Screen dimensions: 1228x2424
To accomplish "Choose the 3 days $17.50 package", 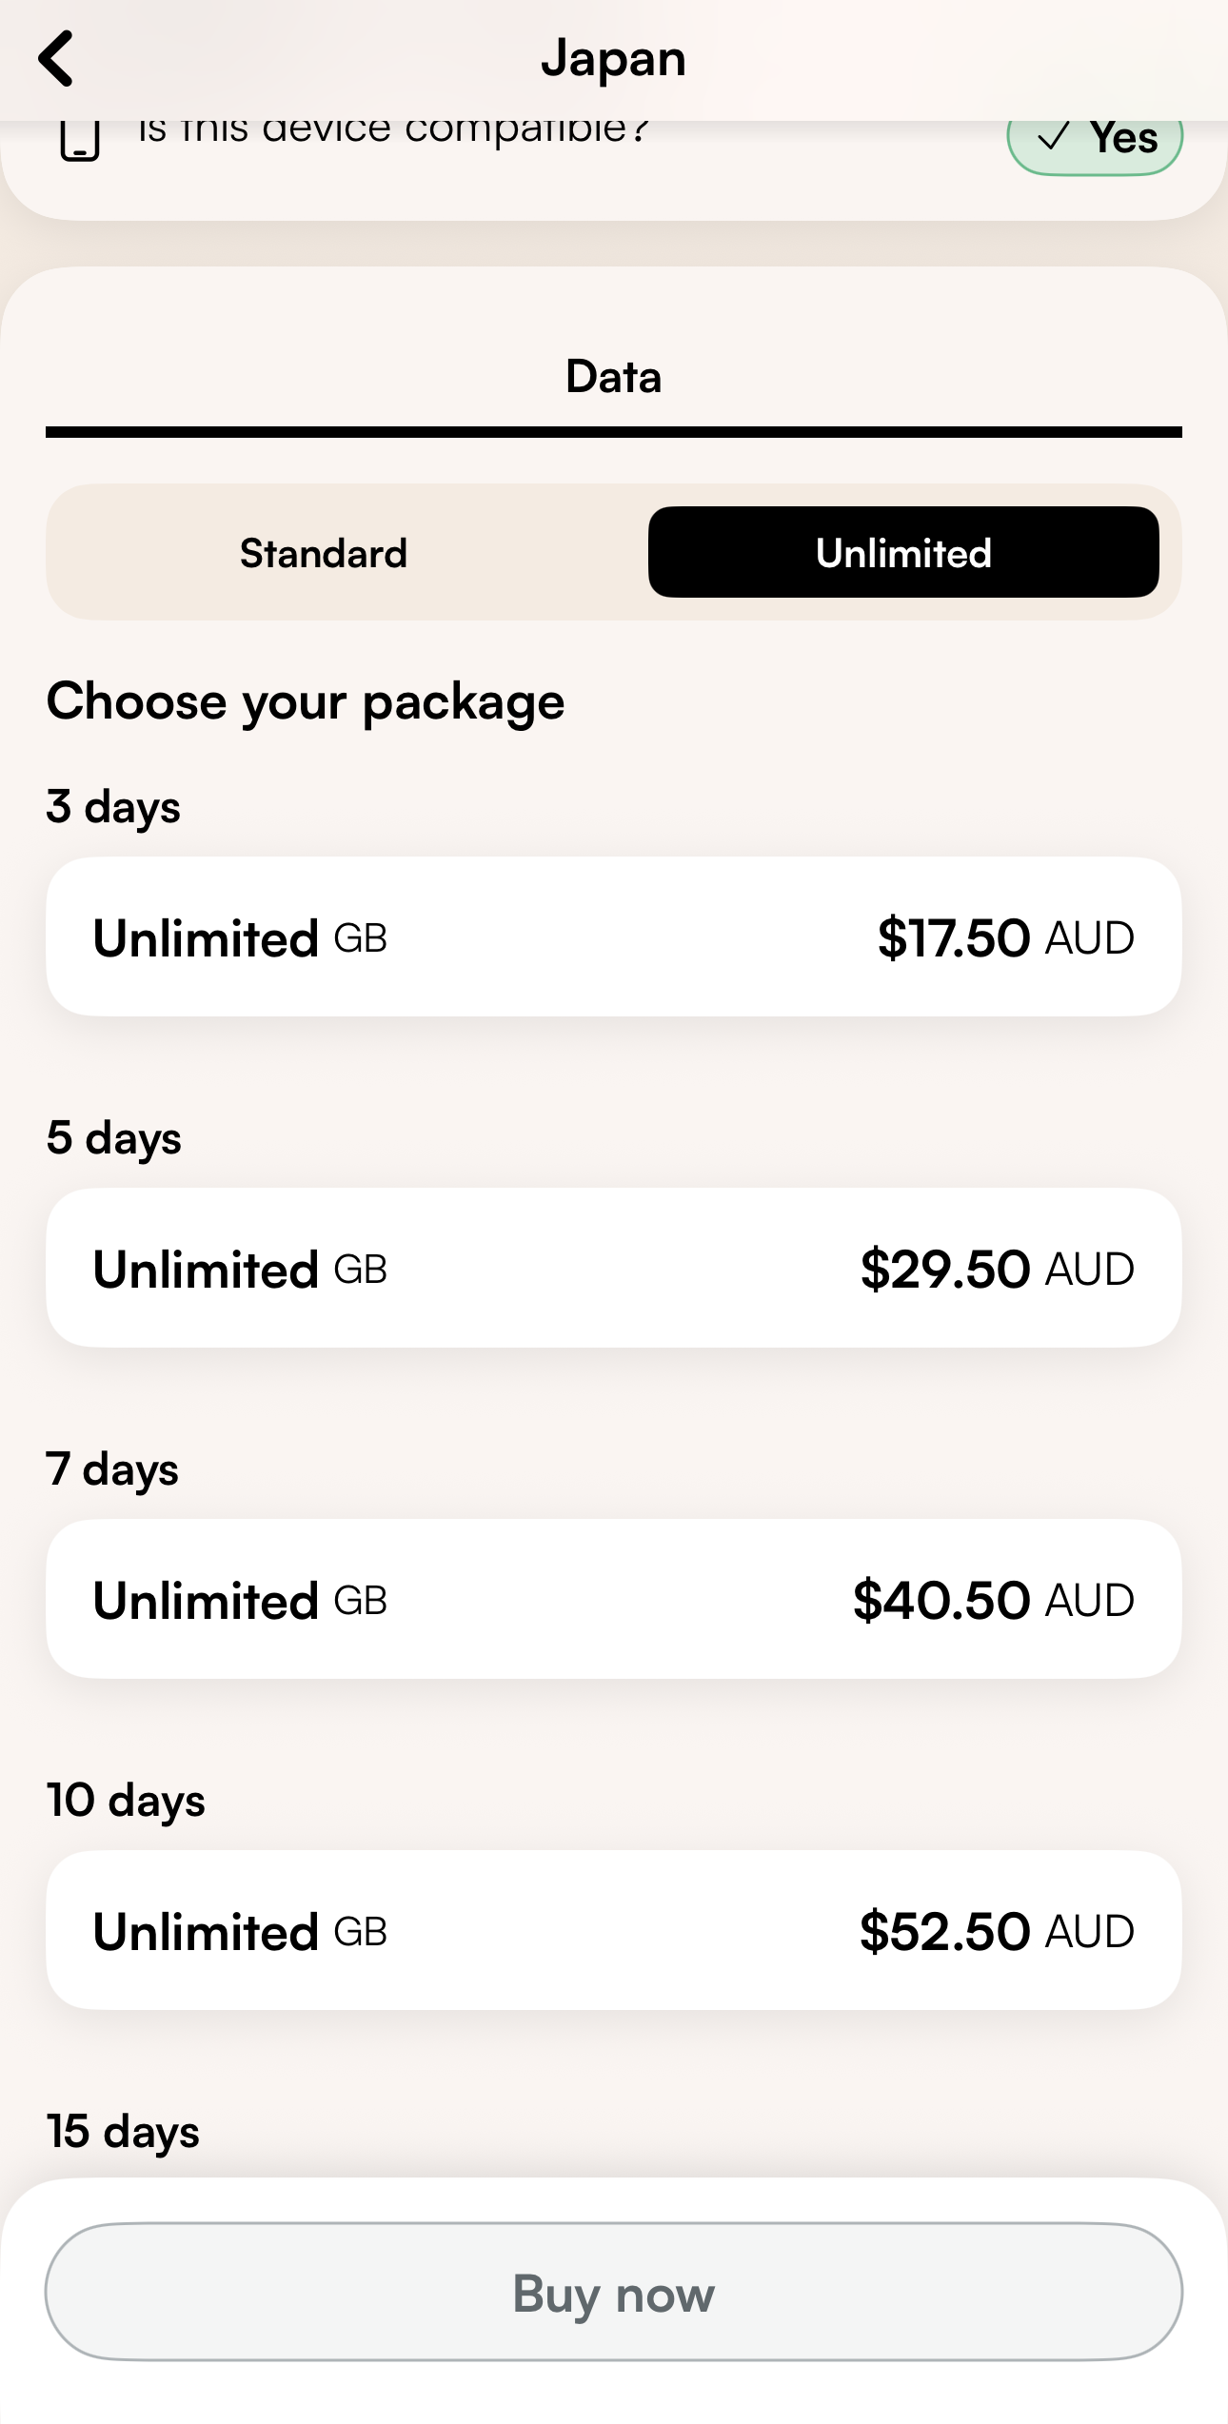I will (x=613, y=937).
